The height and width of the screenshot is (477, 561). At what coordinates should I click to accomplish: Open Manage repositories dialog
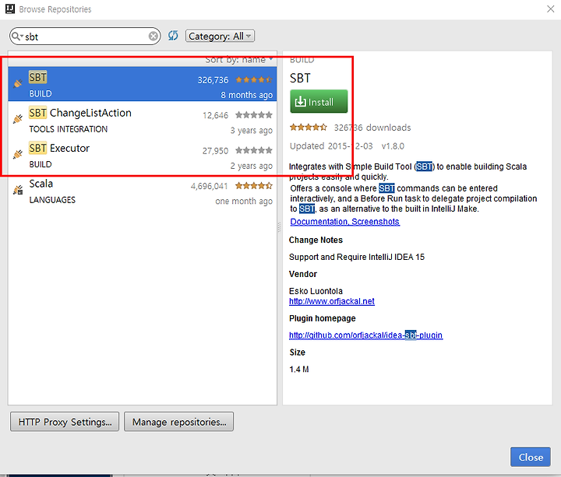179,422
